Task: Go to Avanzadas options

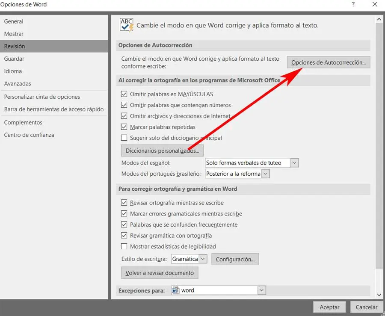Action: tap(54, 84)
